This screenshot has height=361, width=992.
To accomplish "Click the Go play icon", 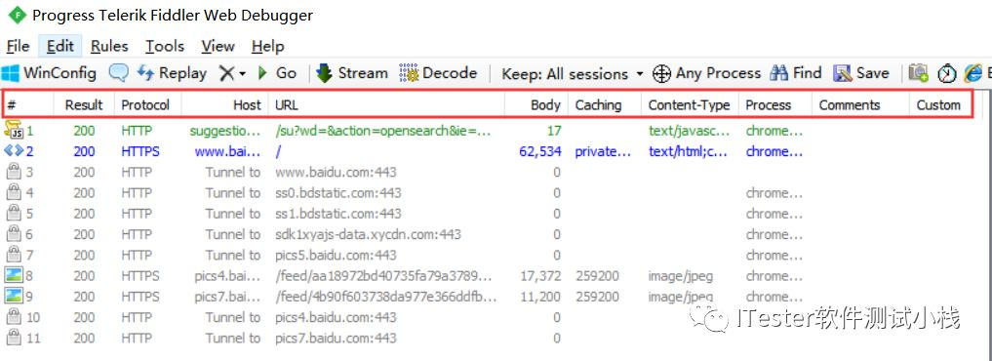I will pyautogui.click(x=262, y=73).
